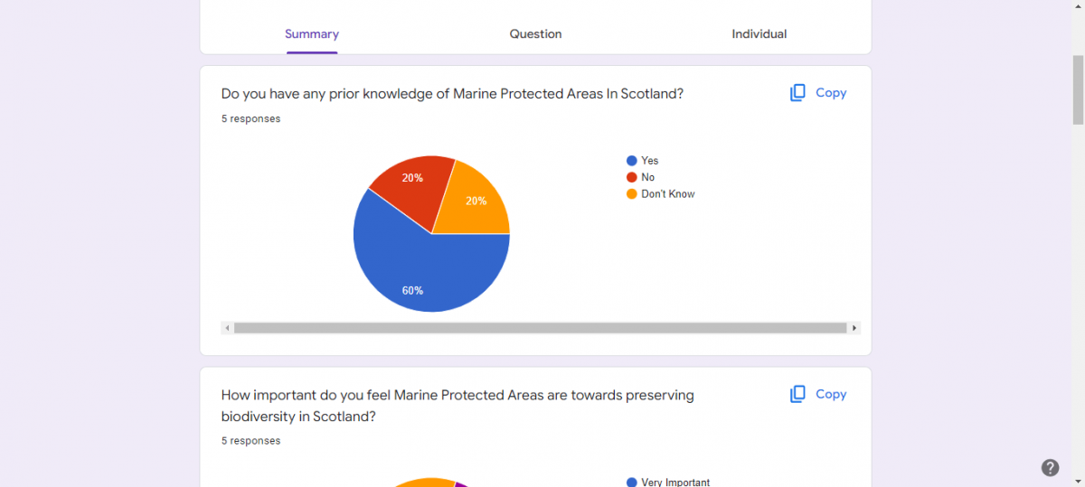Click the copy icon for biodiversity chart
Image resolution: width=1085 pixels, height=487 pixels.
797,394
